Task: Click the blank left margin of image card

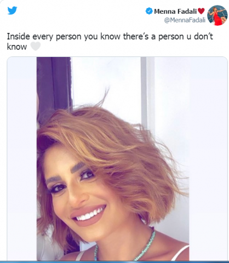Action: pyautogui.click(x=22, y=159)
